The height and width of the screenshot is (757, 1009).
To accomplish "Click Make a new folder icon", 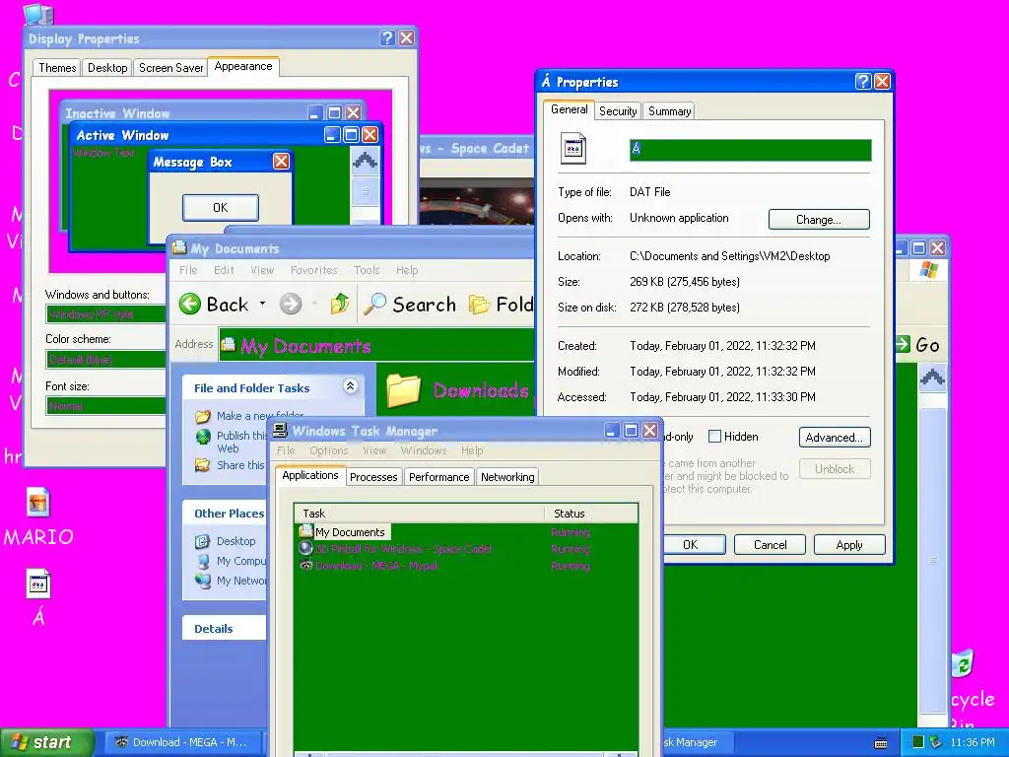I will [x=203, y=417].
